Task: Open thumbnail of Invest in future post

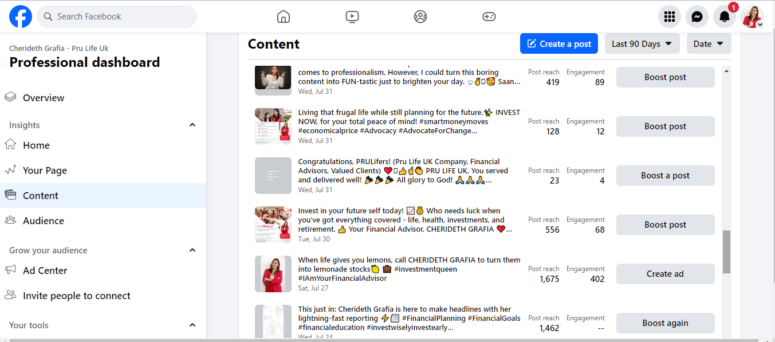Action: [x=273, y=225]
